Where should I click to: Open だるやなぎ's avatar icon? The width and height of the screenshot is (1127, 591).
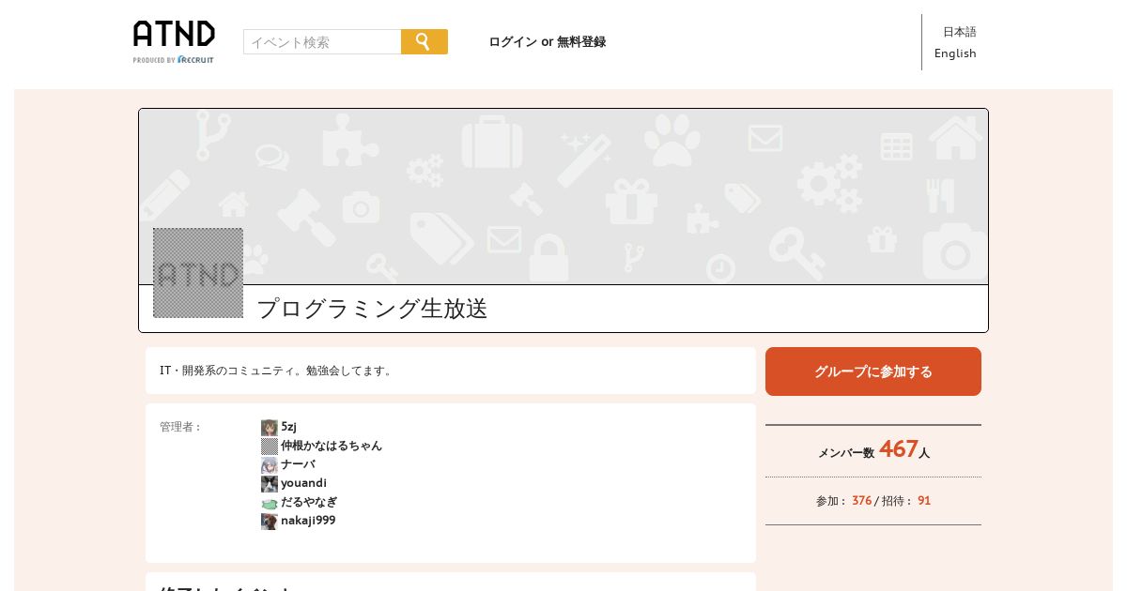pyautogui.click(x=270, y=503)
